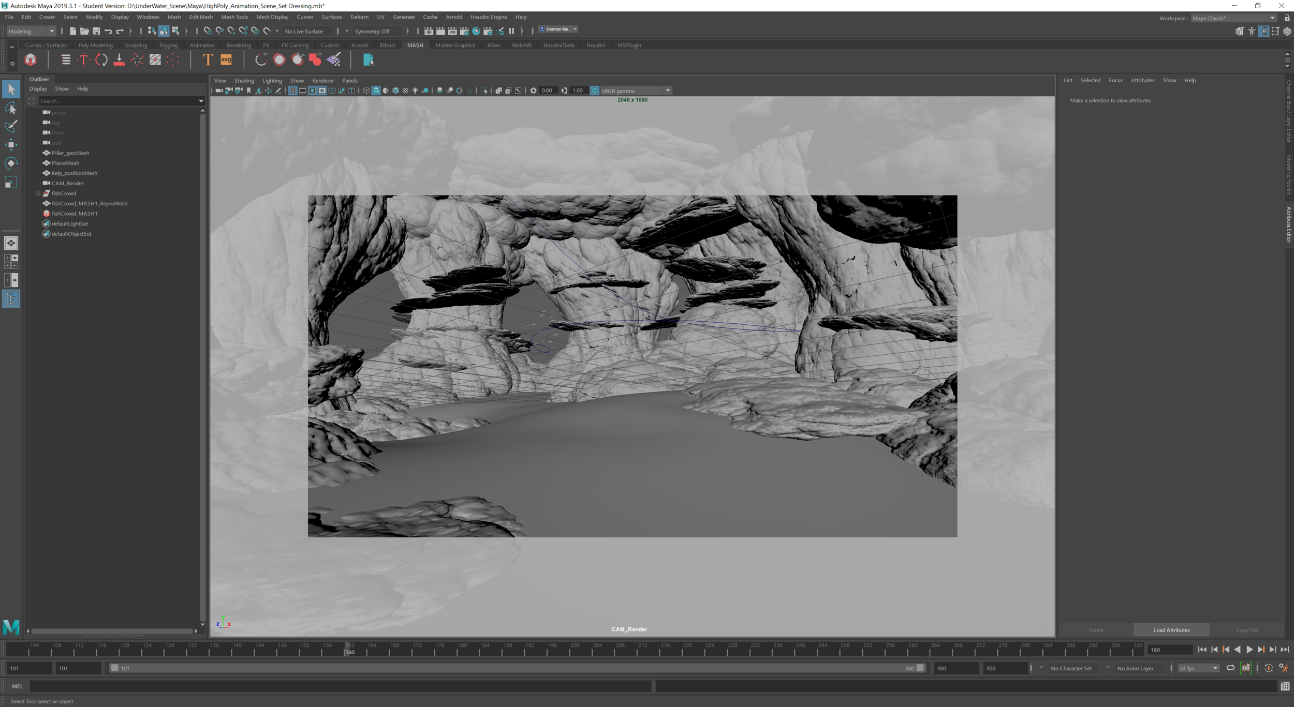Viewport: 1294px width, 707px height.
Task: Activate the Select tool in the left toolbox
Action: click(x=11, y=89)
